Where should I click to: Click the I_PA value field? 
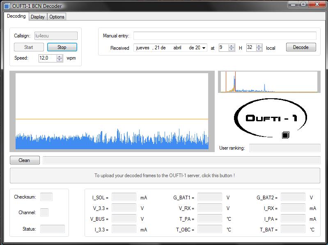293,218
